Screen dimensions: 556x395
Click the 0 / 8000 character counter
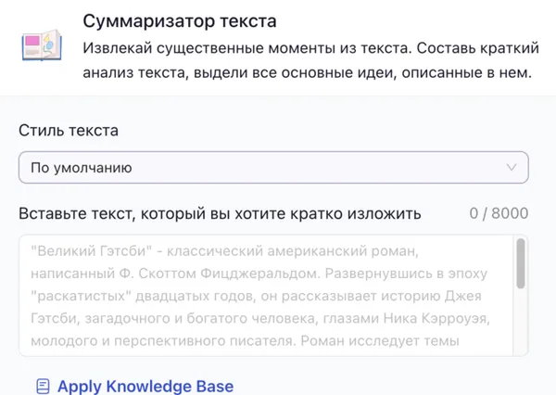499,213
